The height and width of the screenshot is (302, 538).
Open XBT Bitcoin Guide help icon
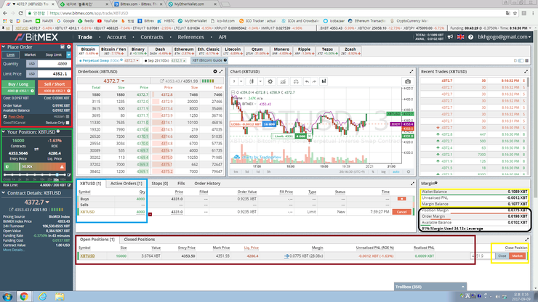click(x=225, y=60)
